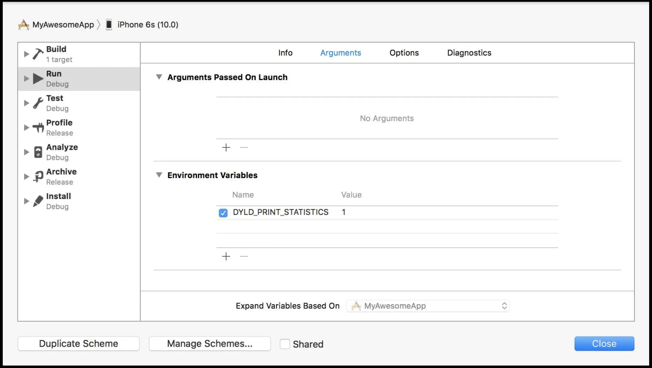This screenshot has width=652, height=368.
Task: Click the Value column header
Action: 352,195
